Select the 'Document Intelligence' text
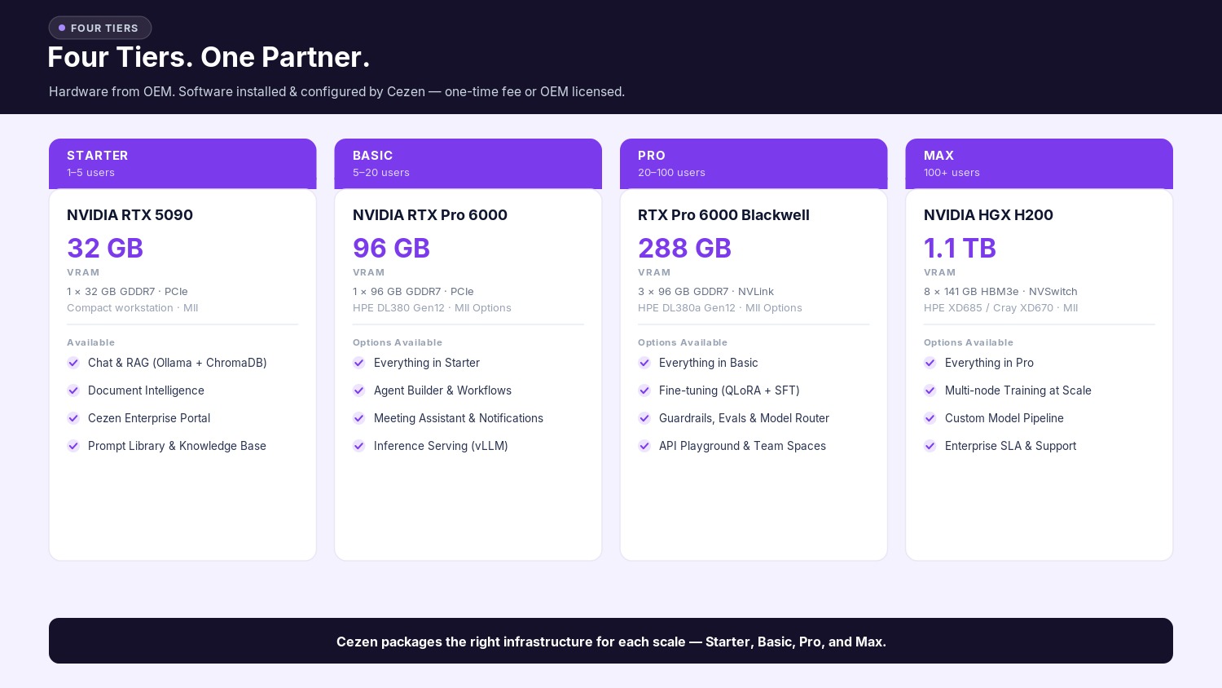The width and height of the screenshot is (1222, 688). [x=146, y=390]
